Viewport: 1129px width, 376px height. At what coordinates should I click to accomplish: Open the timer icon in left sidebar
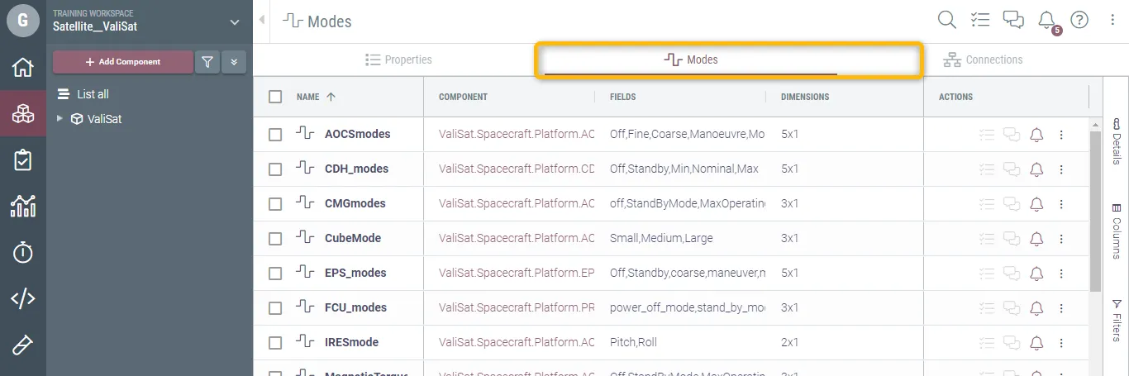coord(22,253)
